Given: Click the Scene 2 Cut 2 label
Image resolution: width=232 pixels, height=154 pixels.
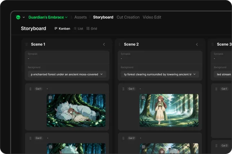Looking at the screenshot, I should click(x=132, y=138).
